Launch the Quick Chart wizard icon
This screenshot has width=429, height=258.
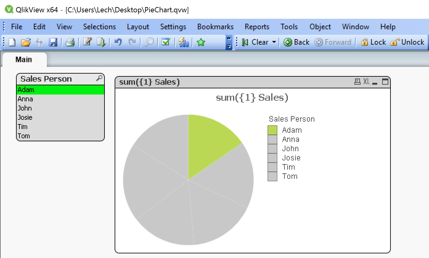click(x=184, y=42)
